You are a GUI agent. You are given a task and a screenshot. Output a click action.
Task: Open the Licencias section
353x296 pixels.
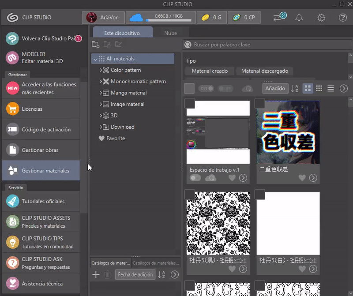tap(41, 109)
